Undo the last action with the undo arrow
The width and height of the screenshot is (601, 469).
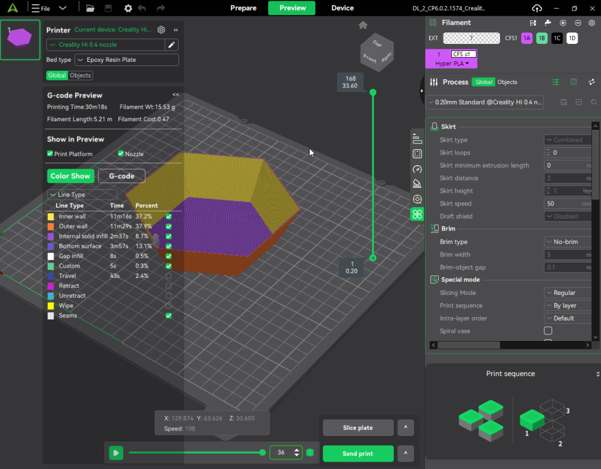tap(142, 8)
